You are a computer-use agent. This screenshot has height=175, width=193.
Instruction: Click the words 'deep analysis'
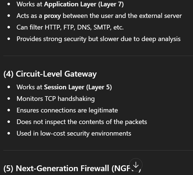[x=161, y=39]
